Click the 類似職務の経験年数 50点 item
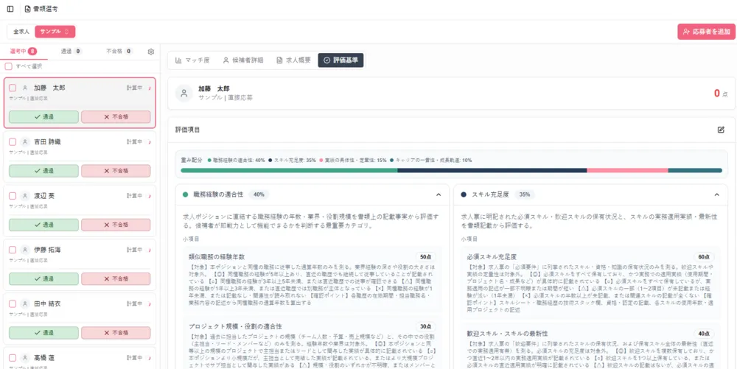 pyautogui.click(x=312, y=280)
